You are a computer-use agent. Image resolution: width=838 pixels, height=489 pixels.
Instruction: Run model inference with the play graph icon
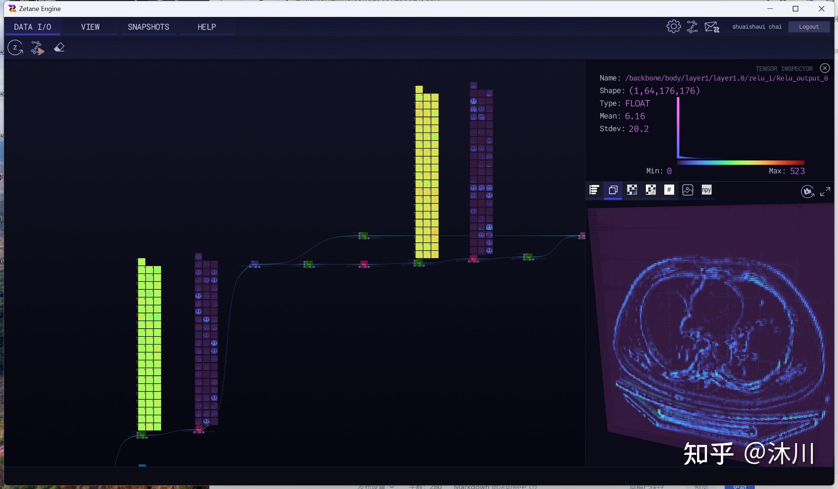click(37, 47)
